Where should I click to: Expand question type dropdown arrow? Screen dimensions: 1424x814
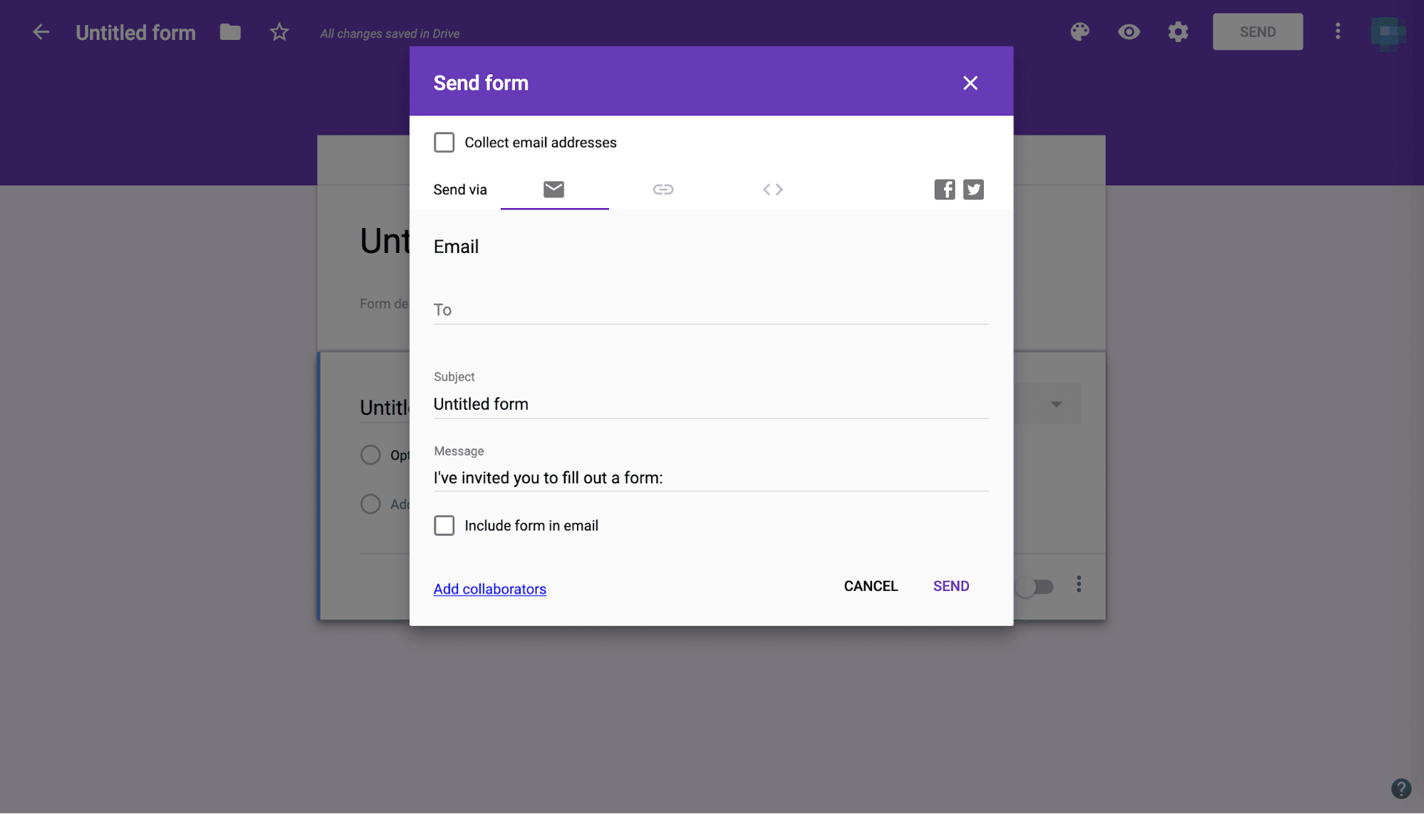(x=1056, y=403)
